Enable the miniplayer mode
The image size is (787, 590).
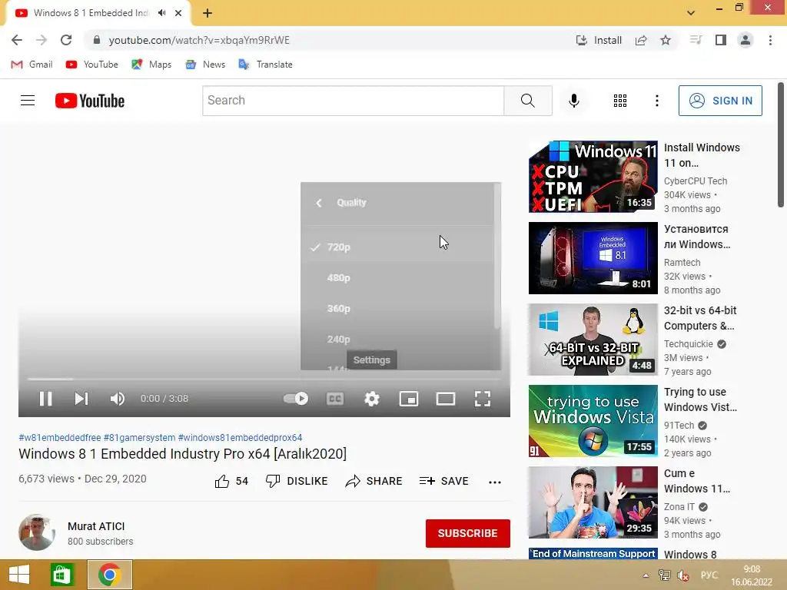pos(409,399)
